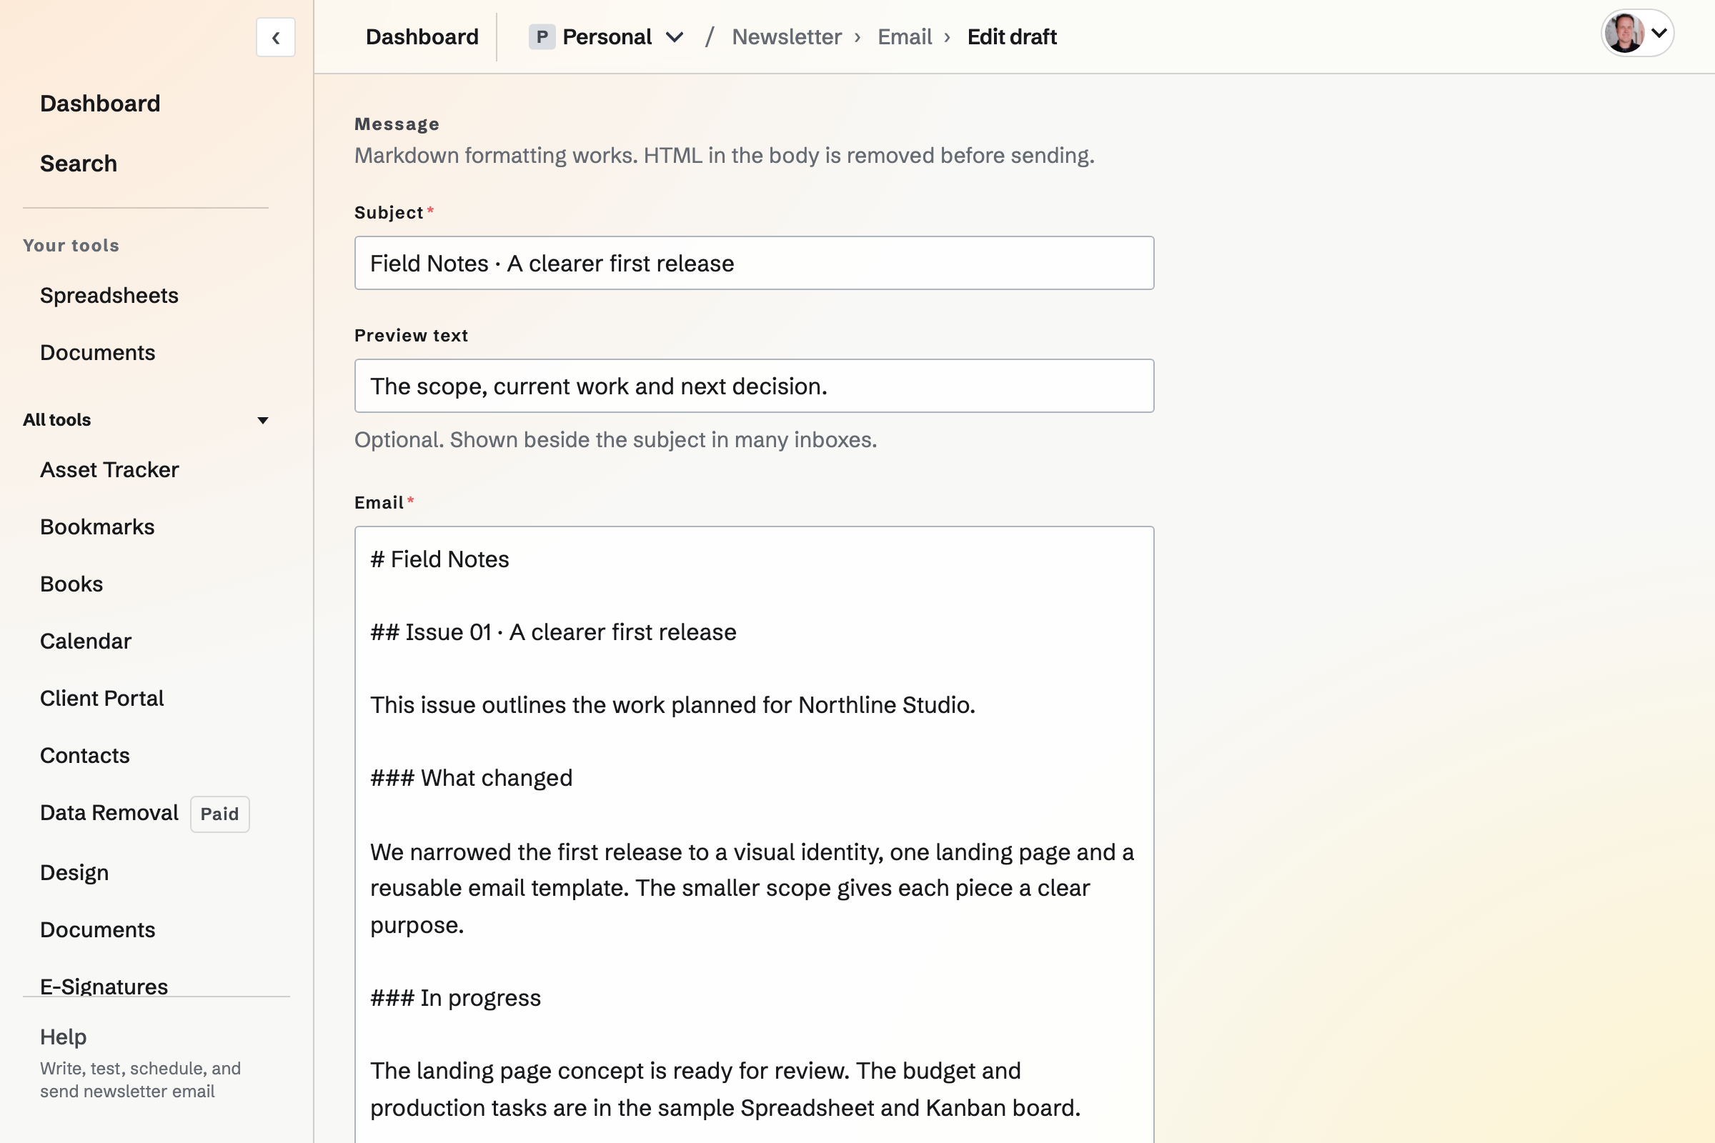1715x1143 pixels.
Task: Click the Edit draft breadcrumb
Action: [x=1011, y=37]
